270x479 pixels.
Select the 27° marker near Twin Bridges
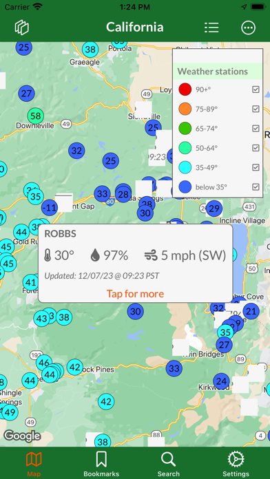click(x=224, y=345)
